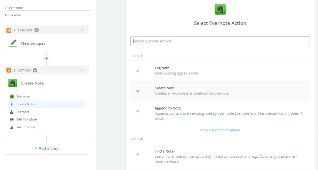This screenshot has width=318, height=170.
Task: Click the Add a Step button
Action: pyautogui.click(x=46, y=148)
